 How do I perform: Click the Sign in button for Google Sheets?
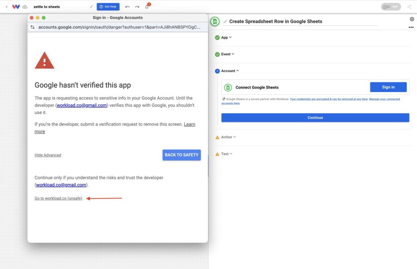click(388, 87)
